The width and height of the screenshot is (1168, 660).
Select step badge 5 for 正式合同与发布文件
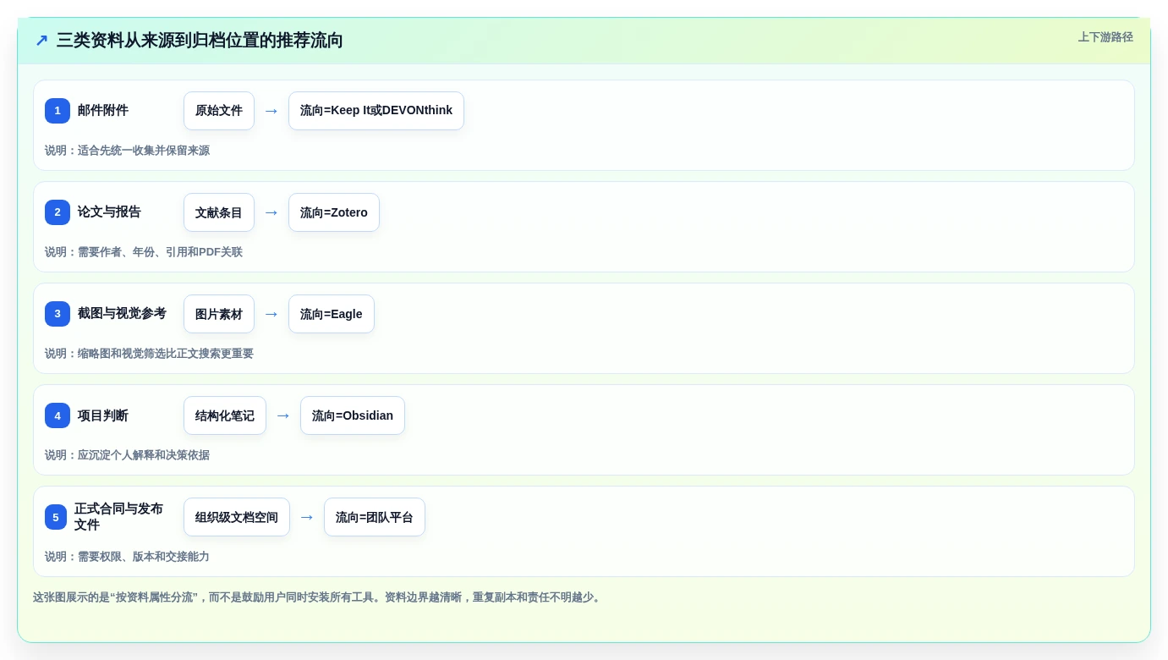(x=56, y=517)
